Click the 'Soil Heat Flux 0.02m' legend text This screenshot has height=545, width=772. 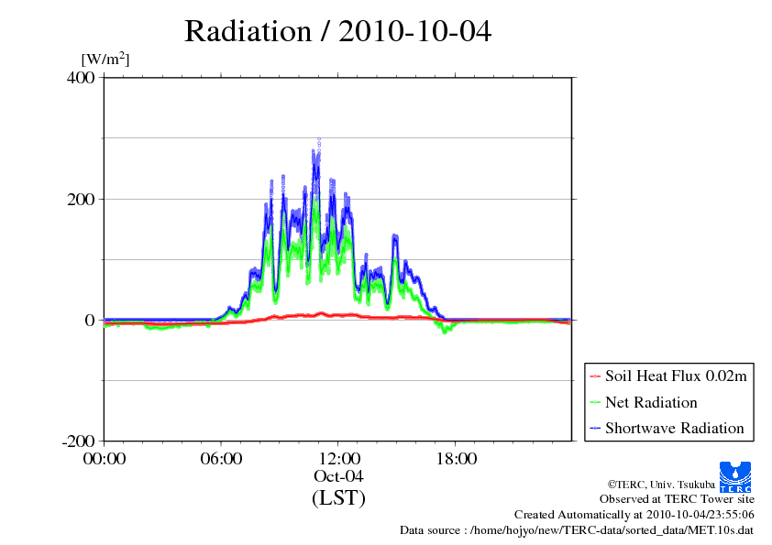tap(676, 376)
